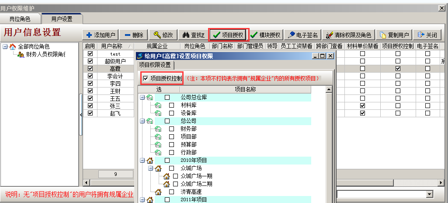448x203 pixels.
Task: Select user row 李会计
Action: pos(115,76)
